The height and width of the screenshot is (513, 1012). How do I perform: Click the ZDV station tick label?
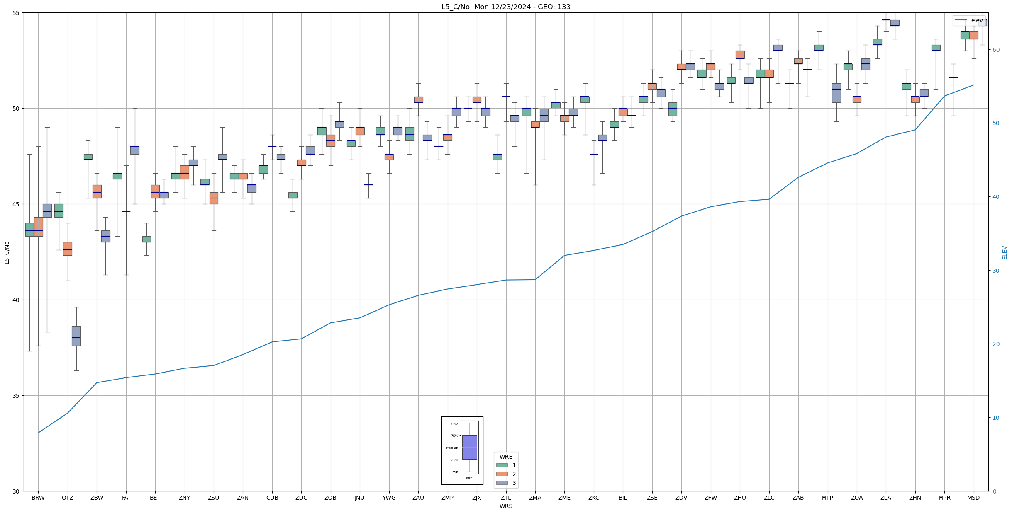point(681,498)
